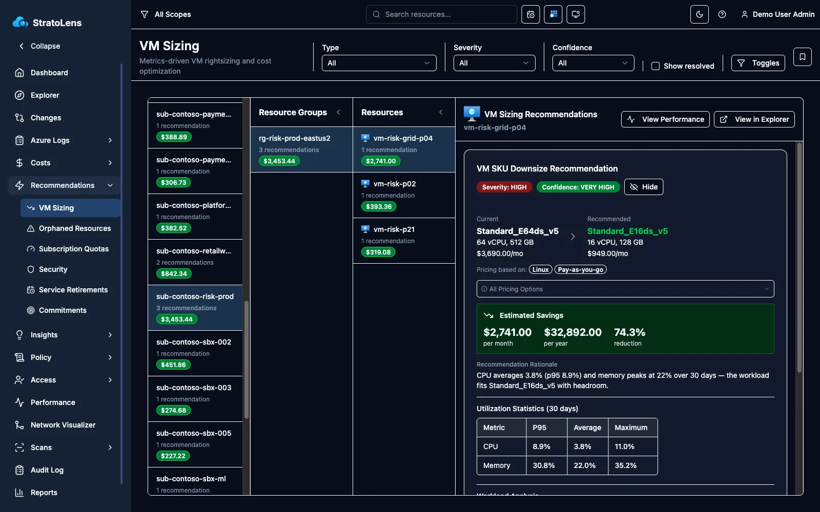Click the StratoLens cloud logo icon
This screenshot has width=820, height=512.
click(20, 22)
